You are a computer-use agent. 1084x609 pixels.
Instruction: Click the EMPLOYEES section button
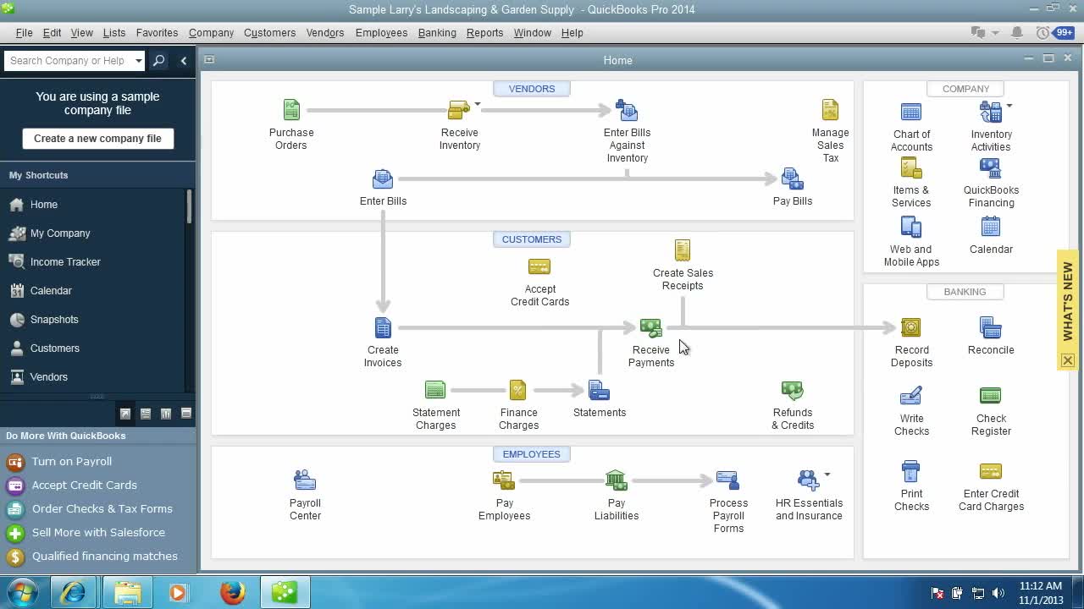532,454
